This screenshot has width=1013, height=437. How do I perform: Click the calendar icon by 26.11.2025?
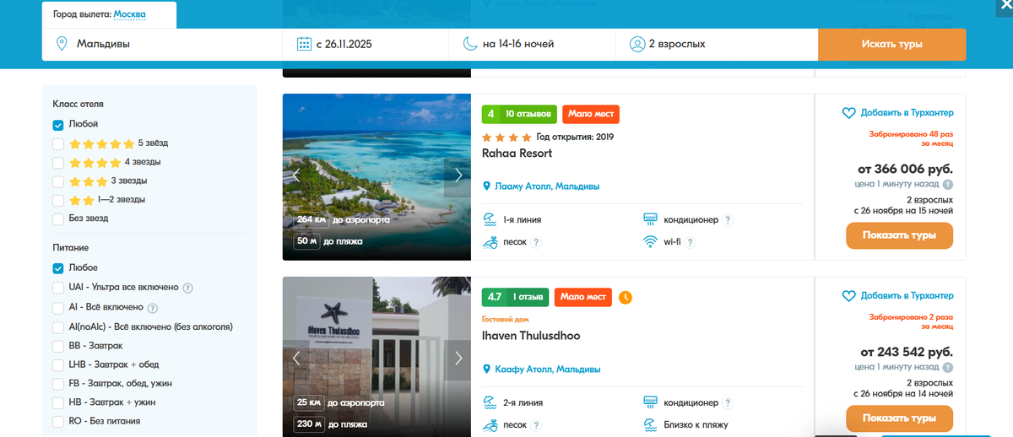pos(304,44)
